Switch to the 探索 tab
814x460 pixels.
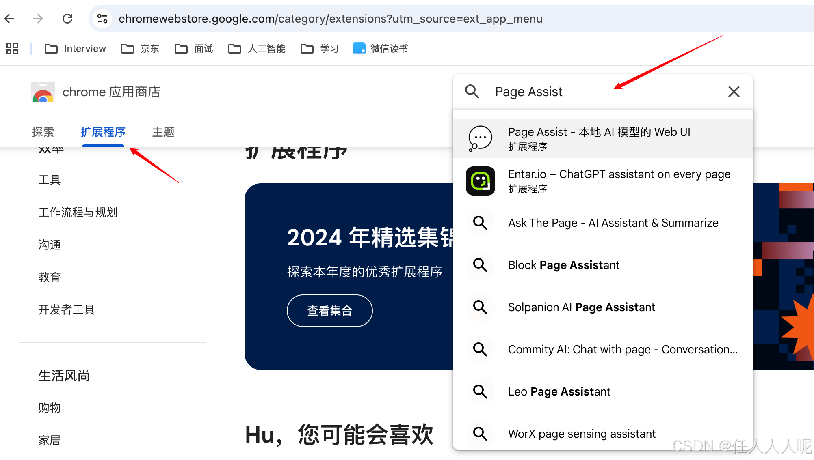click(43, 132)
